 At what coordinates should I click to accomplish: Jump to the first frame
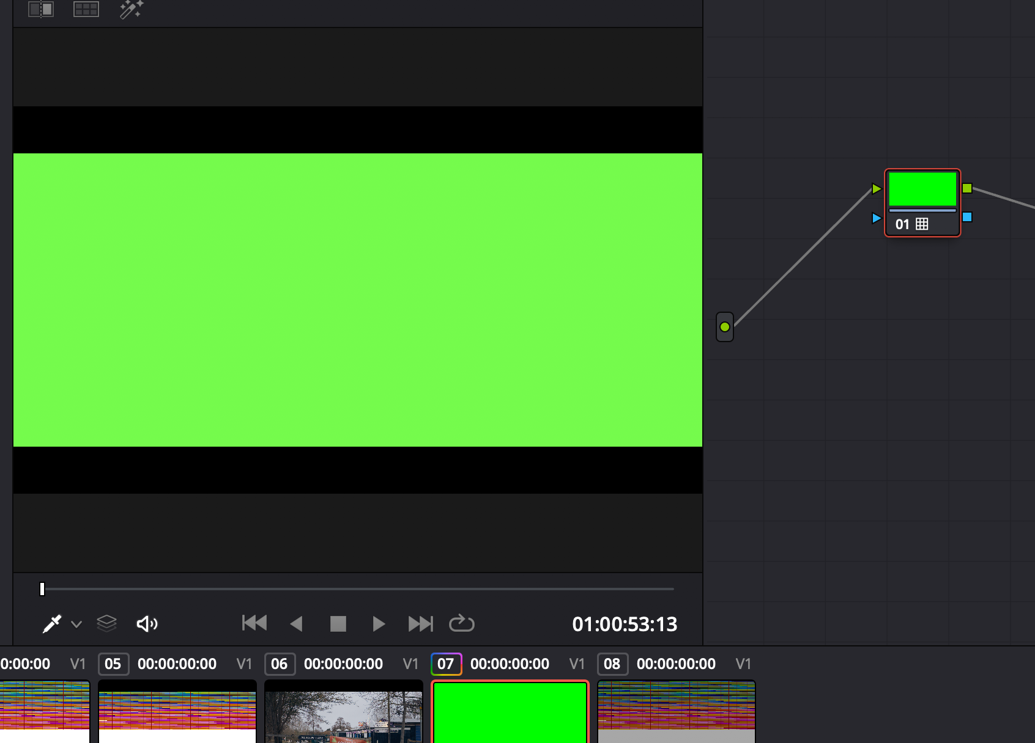[x=254, y=623]
